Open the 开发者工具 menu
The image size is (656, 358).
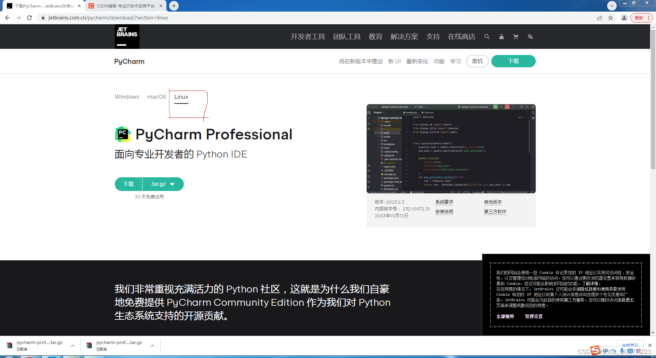click(307, 37)
